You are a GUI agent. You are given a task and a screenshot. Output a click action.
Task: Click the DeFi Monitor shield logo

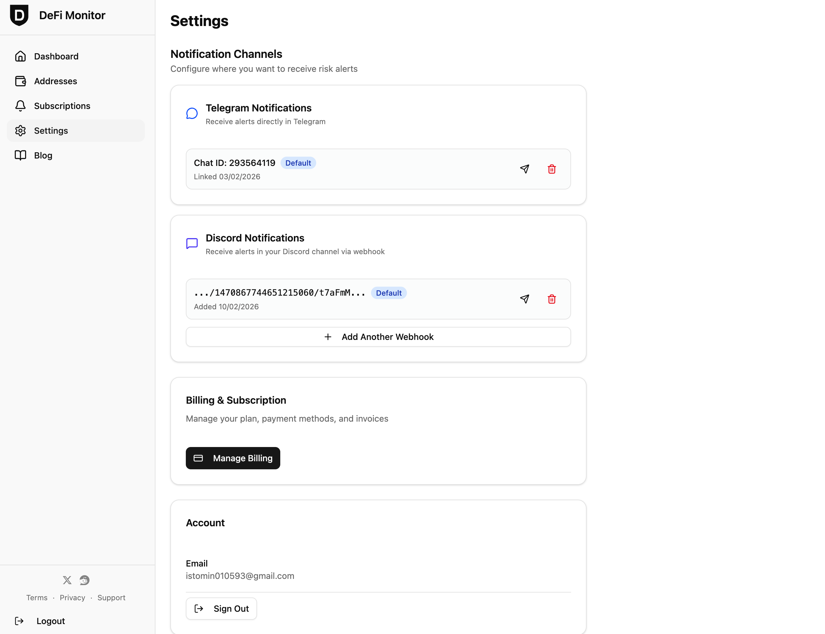pos(19,15)
